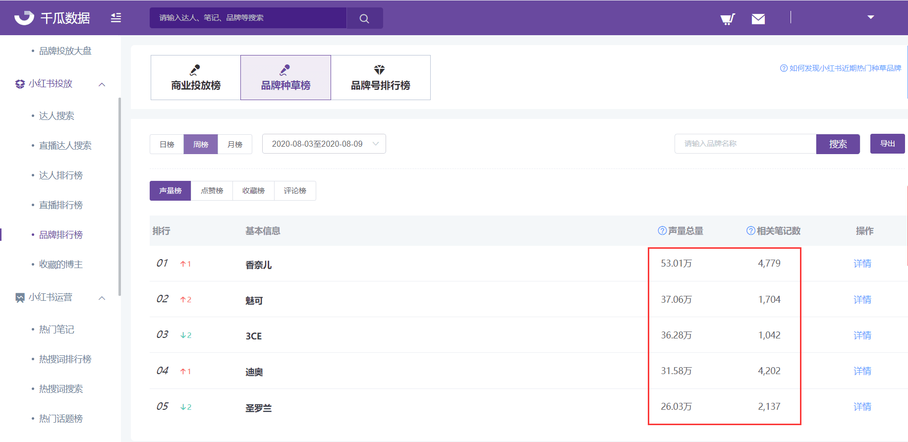Select the 收藏榜 ranking tab
The image size is (908, 442).
254,191
